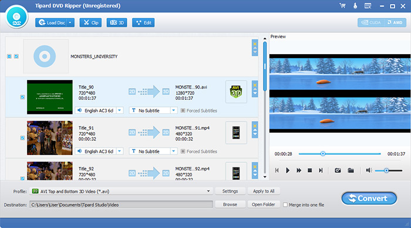
Task: Remove Title_90 using its orange X icon
Action: tap(255, 85)
